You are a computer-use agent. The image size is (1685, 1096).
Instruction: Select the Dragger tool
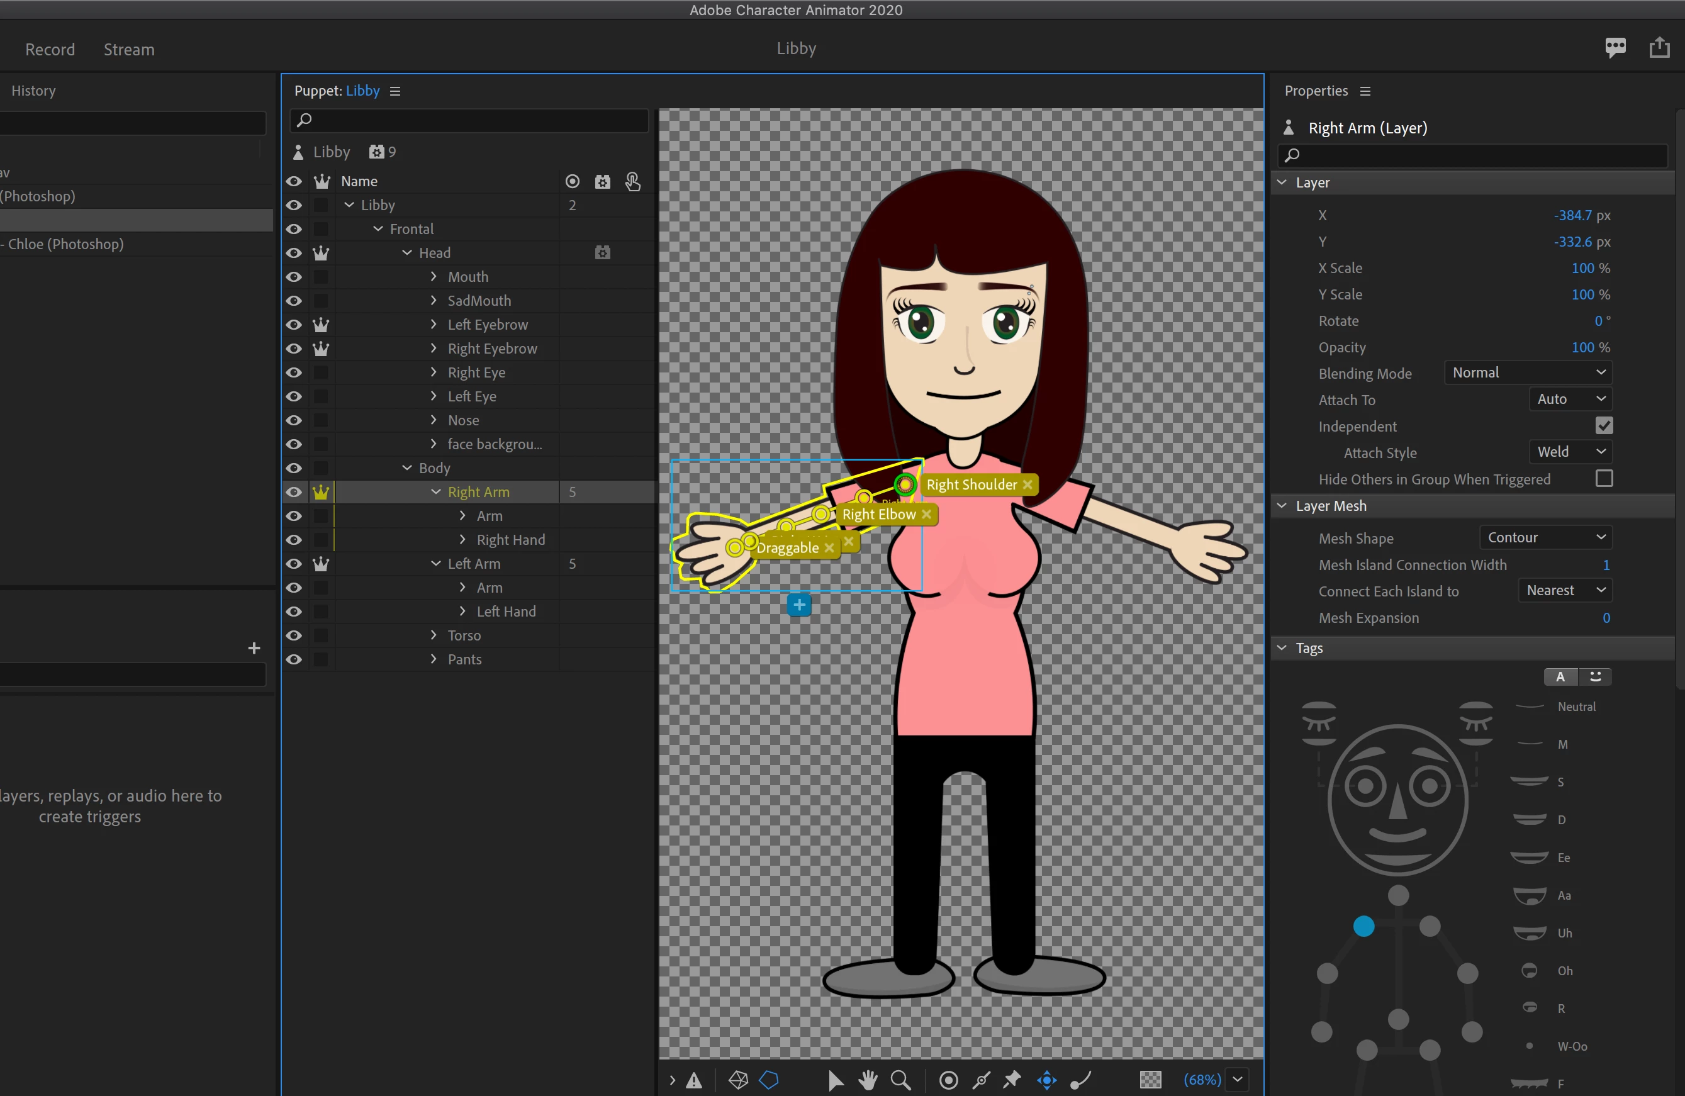[x=1046, y=1080]
